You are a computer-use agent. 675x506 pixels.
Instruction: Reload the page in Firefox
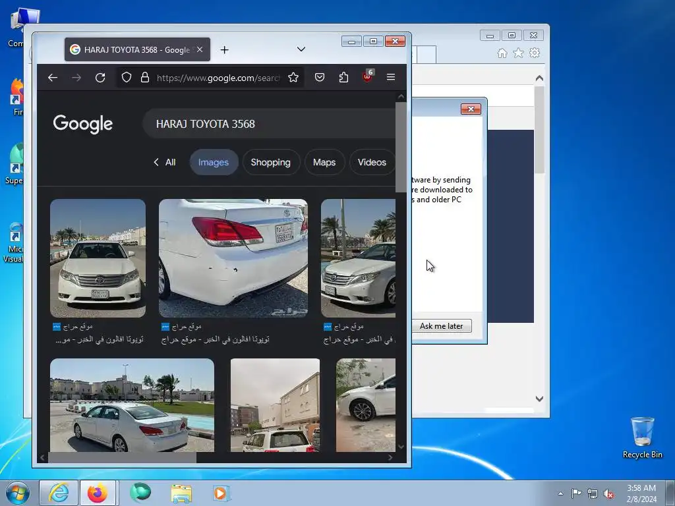(100, 78)
